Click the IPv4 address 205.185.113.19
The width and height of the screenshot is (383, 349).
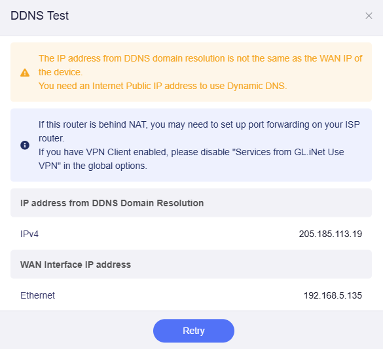point(330,234)
